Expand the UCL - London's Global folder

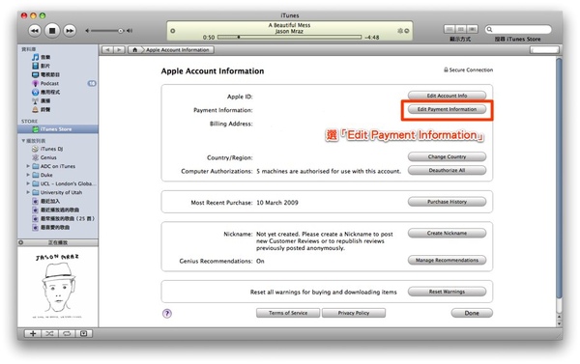click(x=28, y=183)
